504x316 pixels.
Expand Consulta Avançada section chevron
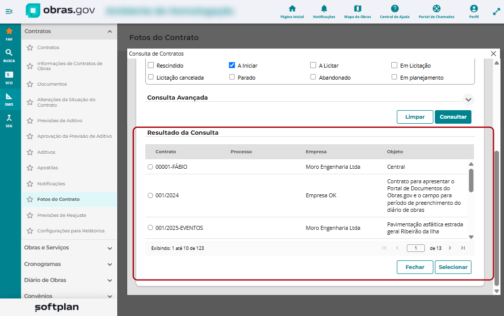(468, 100)
